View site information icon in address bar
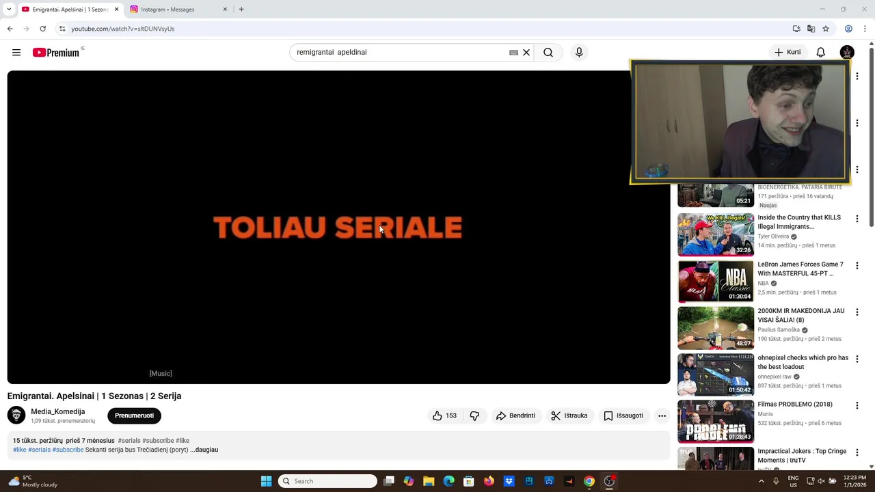Viewport: 875px width, 492px height. [x=62, y=29]
